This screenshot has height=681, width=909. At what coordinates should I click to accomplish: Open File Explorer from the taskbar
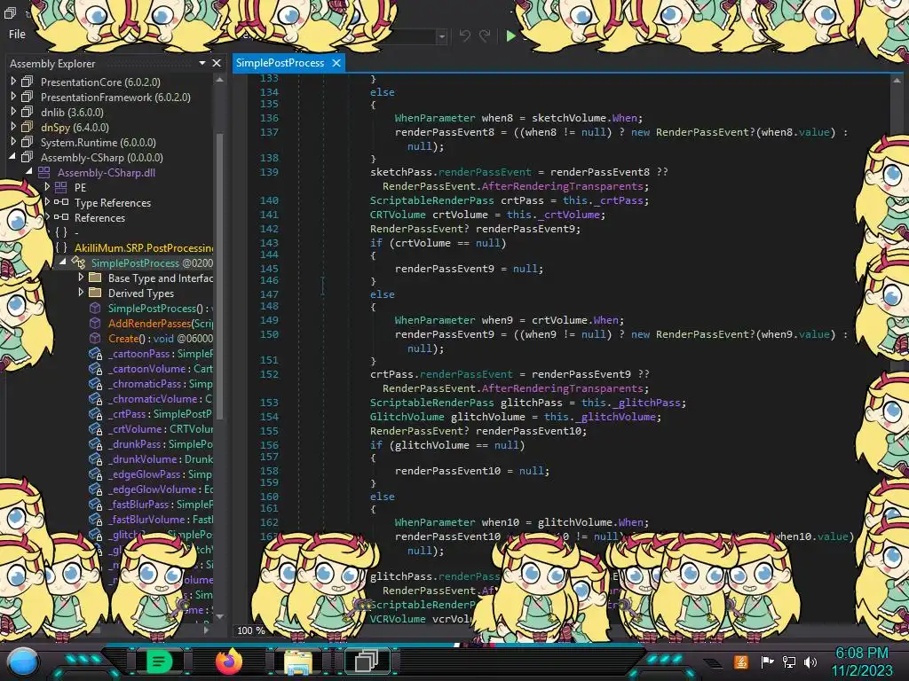(298, 661)
